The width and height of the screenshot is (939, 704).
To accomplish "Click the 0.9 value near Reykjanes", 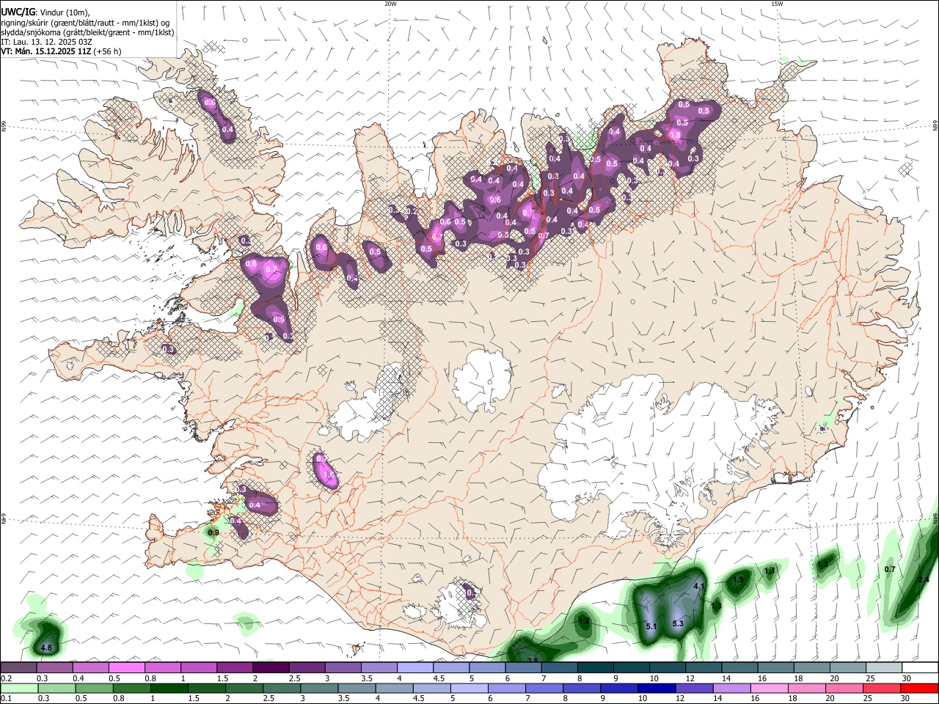I will (213, 532).
